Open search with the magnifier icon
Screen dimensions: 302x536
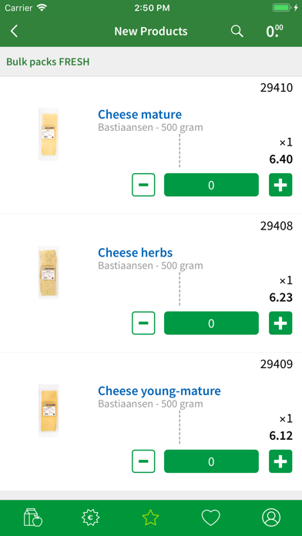[237, 31]
